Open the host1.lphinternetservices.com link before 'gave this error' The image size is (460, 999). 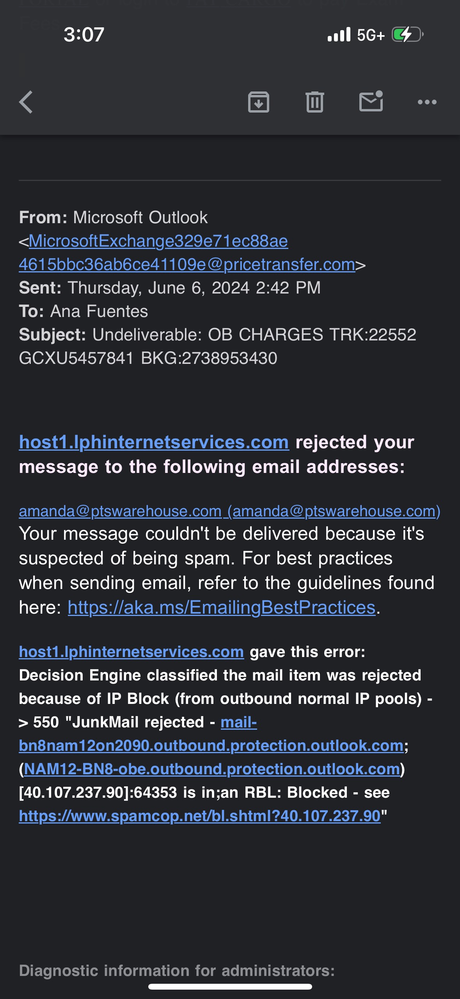pos(131,652)
